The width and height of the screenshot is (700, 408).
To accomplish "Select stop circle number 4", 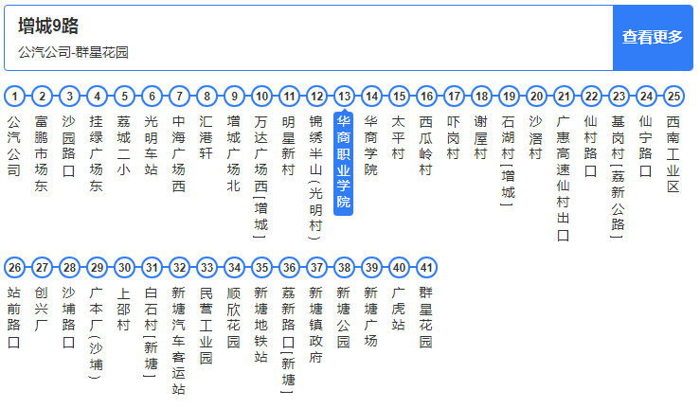I will coord(97,96).
